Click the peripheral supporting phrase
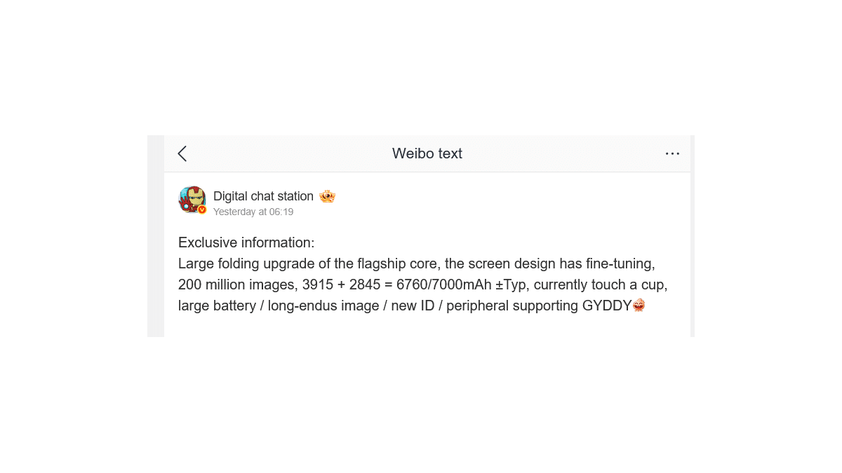The width and height of the screenshot is (842, 473). click(x=512, y=306)
